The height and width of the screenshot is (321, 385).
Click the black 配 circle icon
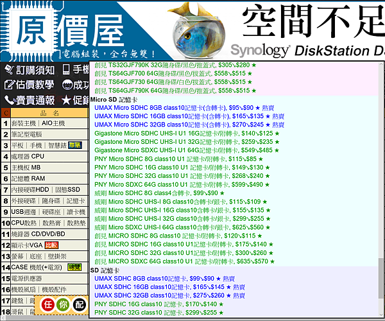pyautogui.click(x=80, y=305)
